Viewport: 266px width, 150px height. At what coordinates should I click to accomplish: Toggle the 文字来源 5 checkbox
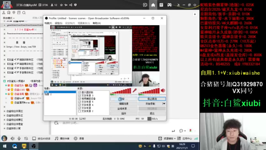coord(79,102)
